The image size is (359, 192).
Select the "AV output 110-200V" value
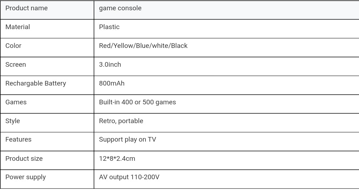[129, 177]
